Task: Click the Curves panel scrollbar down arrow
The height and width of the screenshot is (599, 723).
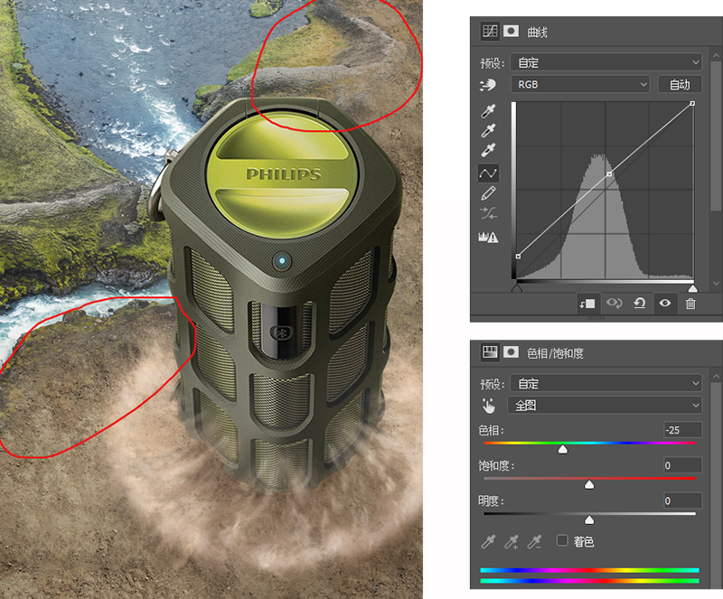Action: coord(716,284)
